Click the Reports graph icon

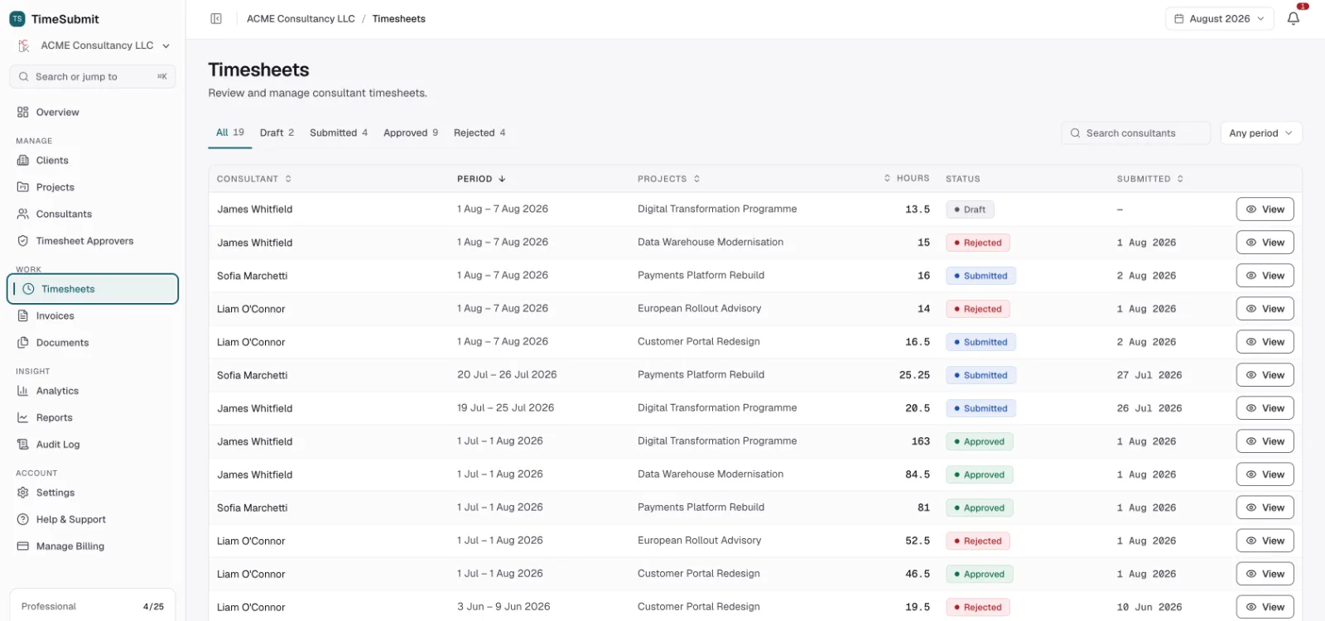(x=23, y=417)
